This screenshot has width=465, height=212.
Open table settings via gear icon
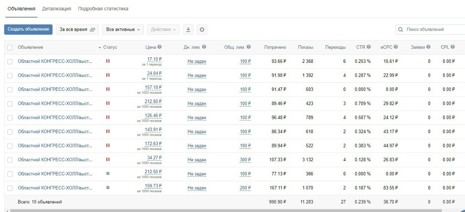(202, 30)
